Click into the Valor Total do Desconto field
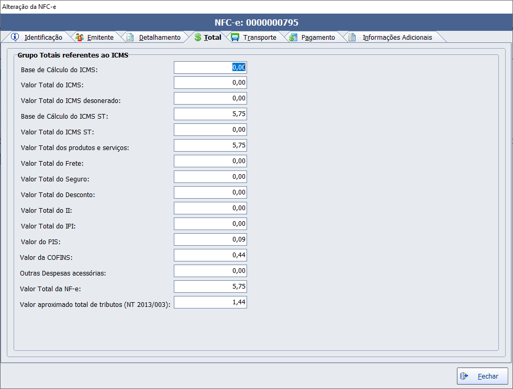 tap(210, 192)
